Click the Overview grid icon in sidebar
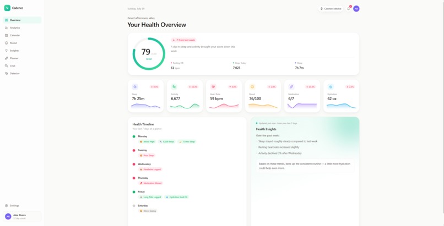This screenshot has width=444, height=226. pos(6,20)
